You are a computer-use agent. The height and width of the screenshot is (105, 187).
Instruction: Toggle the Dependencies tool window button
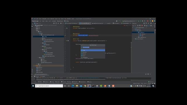click(x=82, y=82)
